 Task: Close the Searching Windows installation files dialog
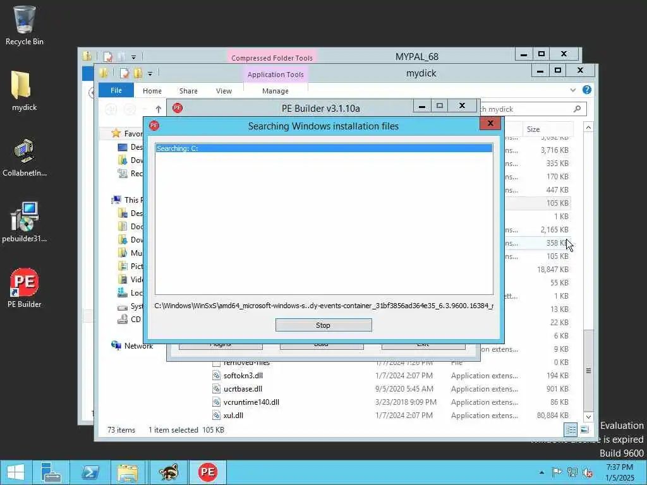[x=490, y=123]
